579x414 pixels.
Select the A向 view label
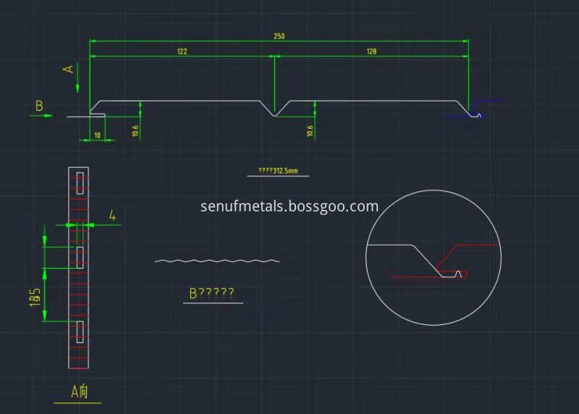(80, 391)
